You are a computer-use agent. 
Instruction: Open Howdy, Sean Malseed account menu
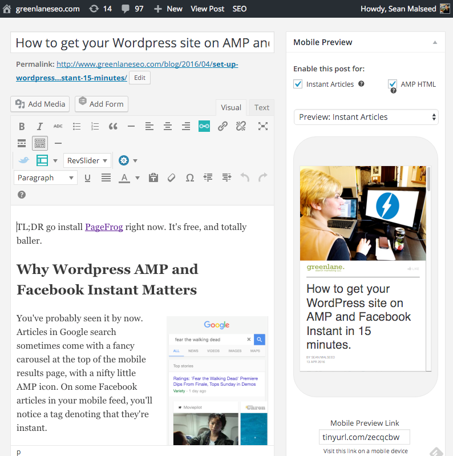tap(405, 9)
